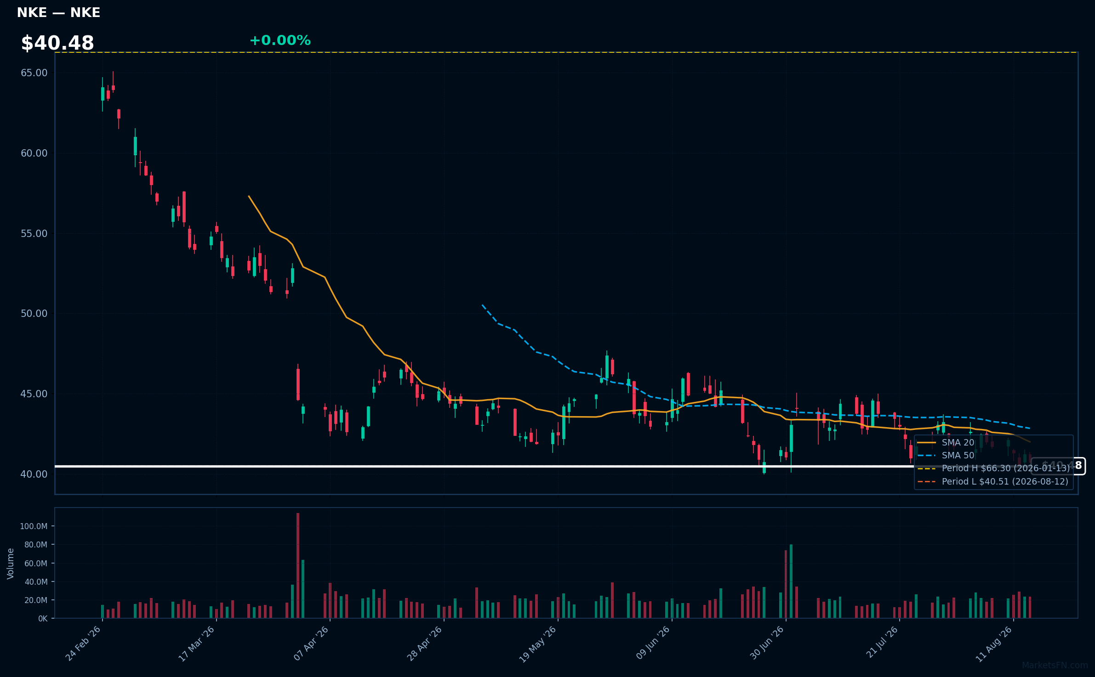Image resolution: width=1095 pixels, height=677 pixels.
Task: Select the 17 Mar '26 date label
Action: point(197,643)
